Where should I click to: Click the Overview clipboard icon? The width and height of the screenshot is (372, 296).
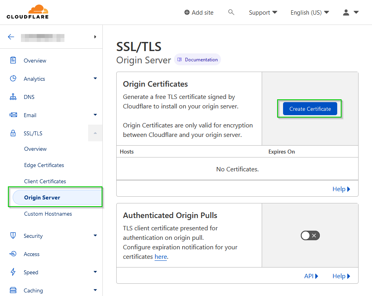[13, 61]
